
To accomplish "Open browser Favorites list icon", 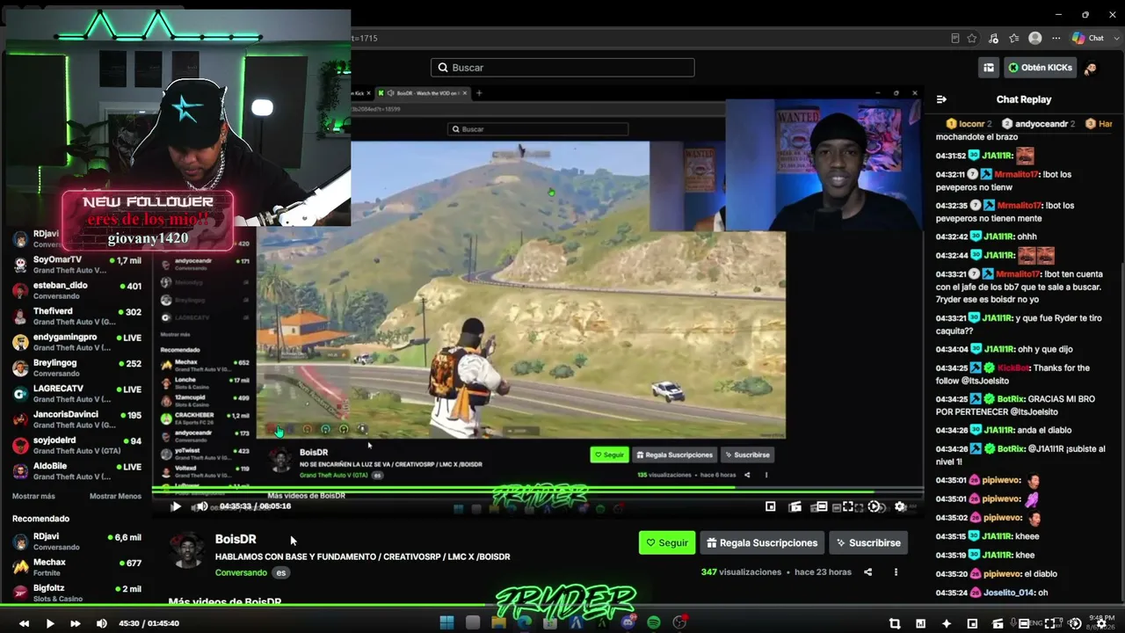I will (1013, 39).
